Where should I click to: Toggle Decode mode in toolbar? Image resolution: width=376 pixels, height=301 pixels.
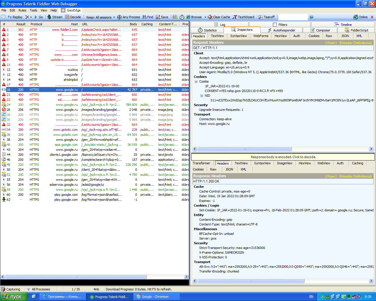[x=73, y=17]
